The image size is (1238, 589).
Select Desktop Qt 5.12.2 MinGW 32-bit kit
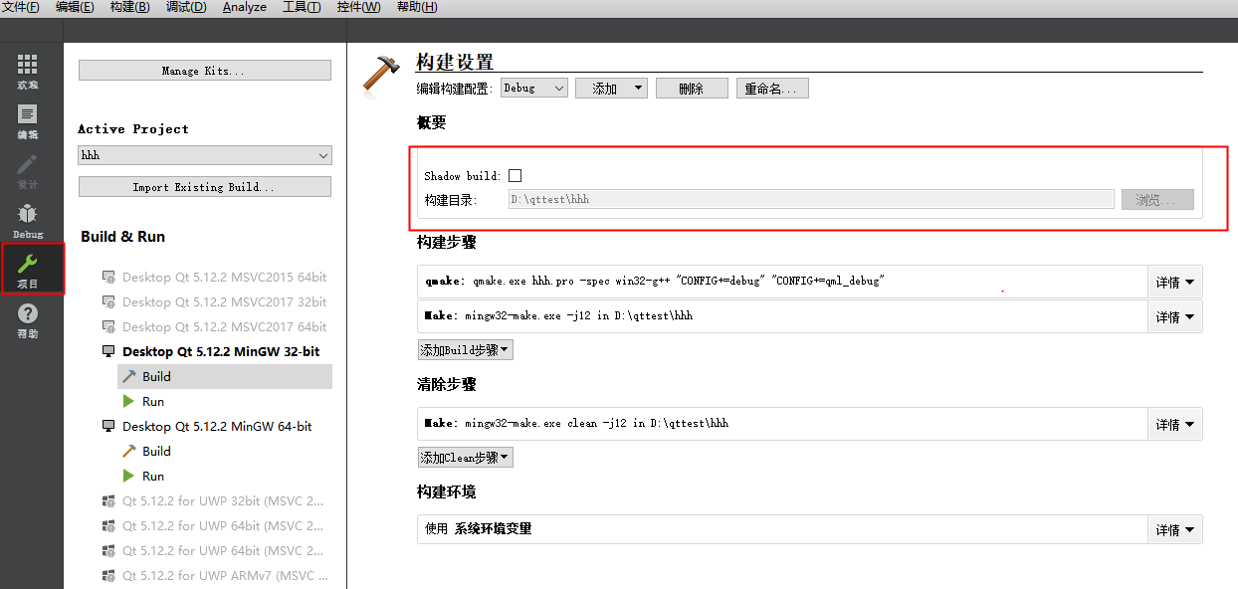pos(221,352)
